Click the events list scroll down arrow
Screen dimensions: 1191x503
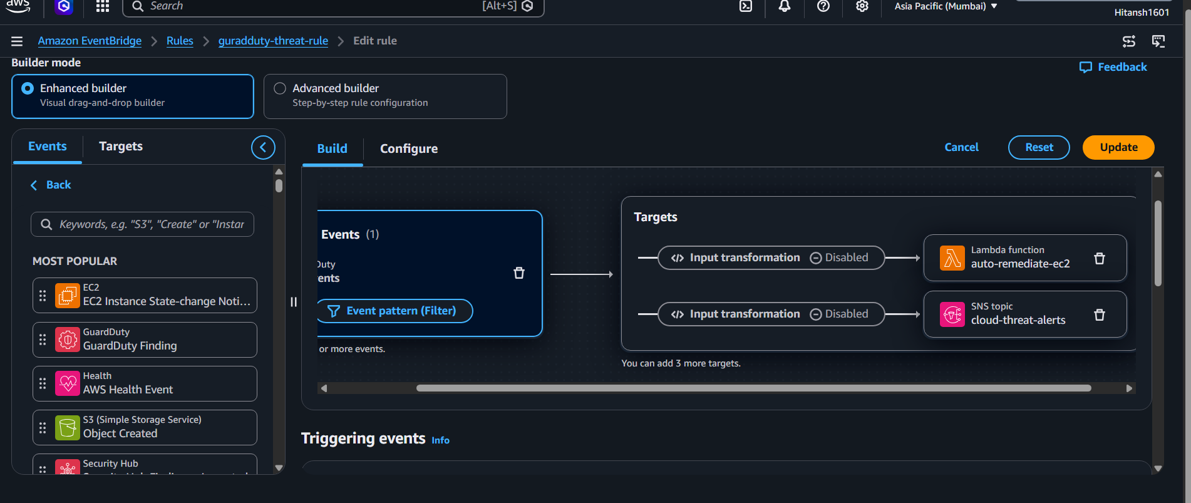[279, 468]
